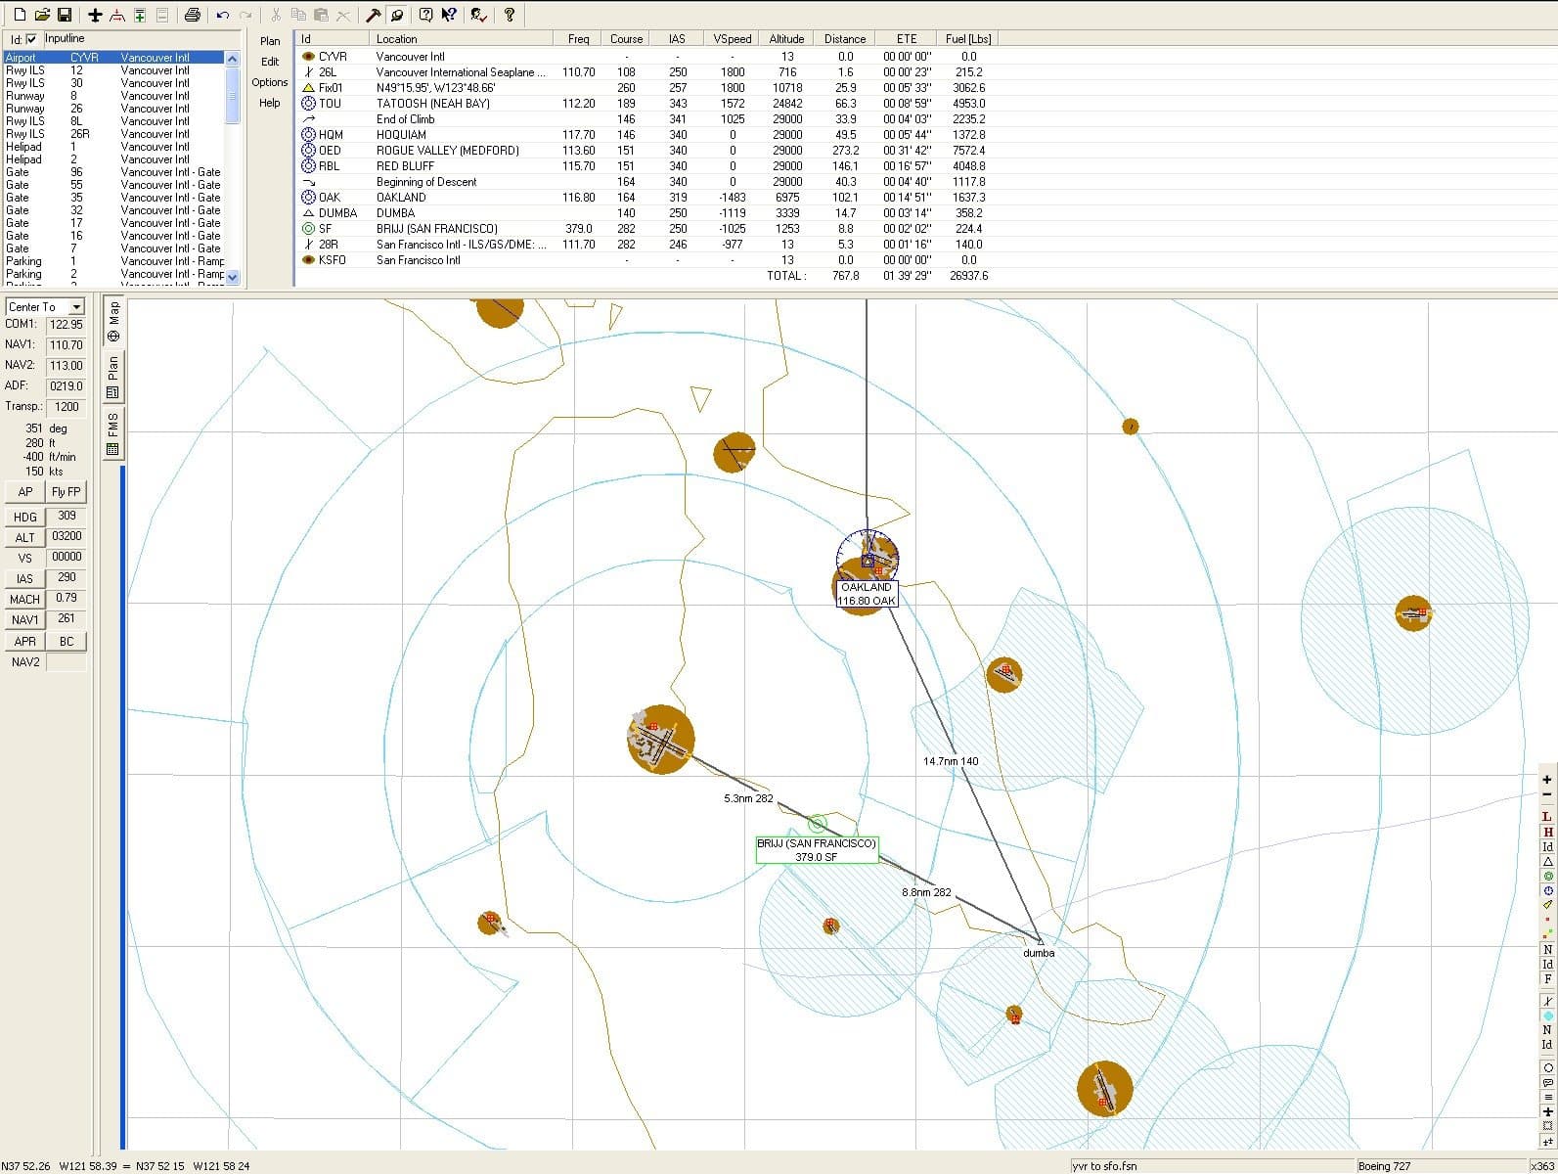Toggle high altitude airways H button
The height and width of the screenshot is (1174, 1558).
coord(1547,832)
